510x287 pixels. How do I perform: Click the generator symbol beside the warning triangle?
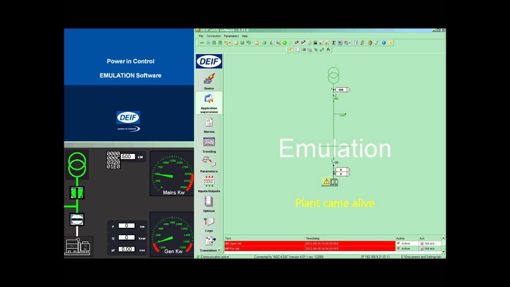(x=334, y=182)
